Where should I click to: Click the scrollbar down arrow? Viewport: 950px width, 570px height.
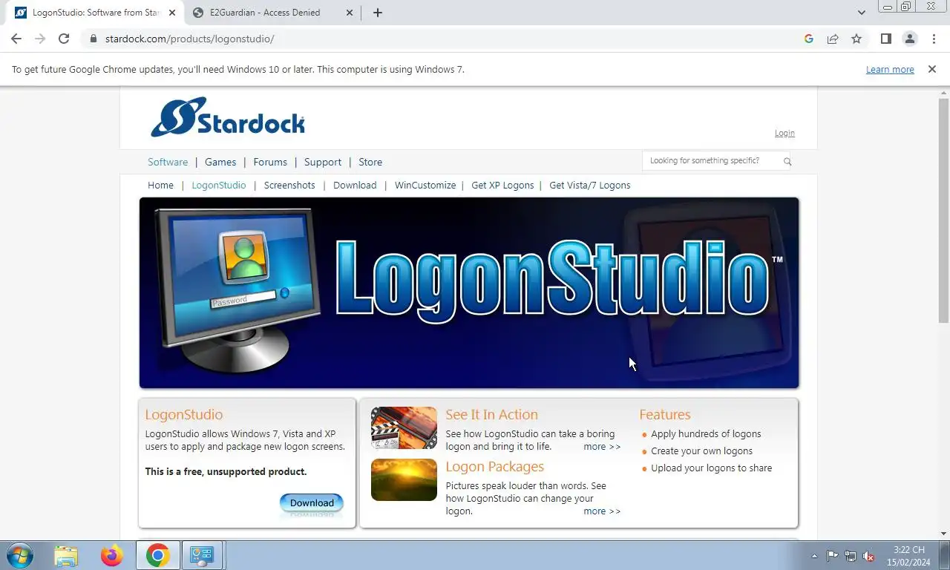click(x=943, y=534)
